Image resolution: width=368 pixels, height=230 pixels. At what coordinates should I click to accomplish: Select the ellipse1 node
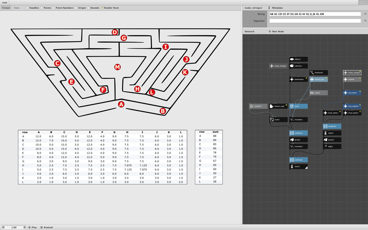point(298,59)
